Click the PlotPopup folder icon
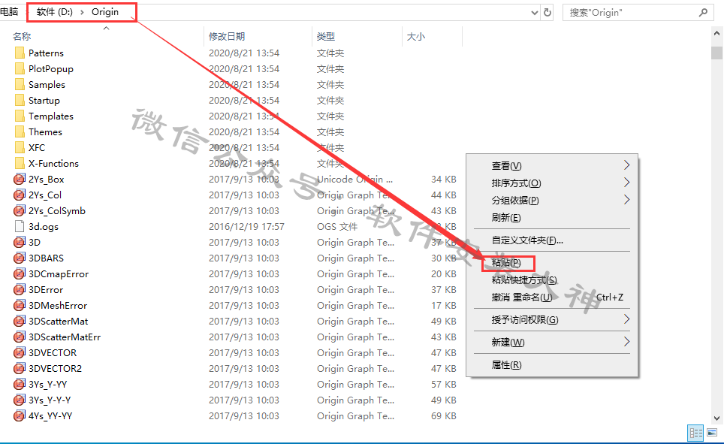The height and width of the screenshot is (444, 724). point(20,69)
